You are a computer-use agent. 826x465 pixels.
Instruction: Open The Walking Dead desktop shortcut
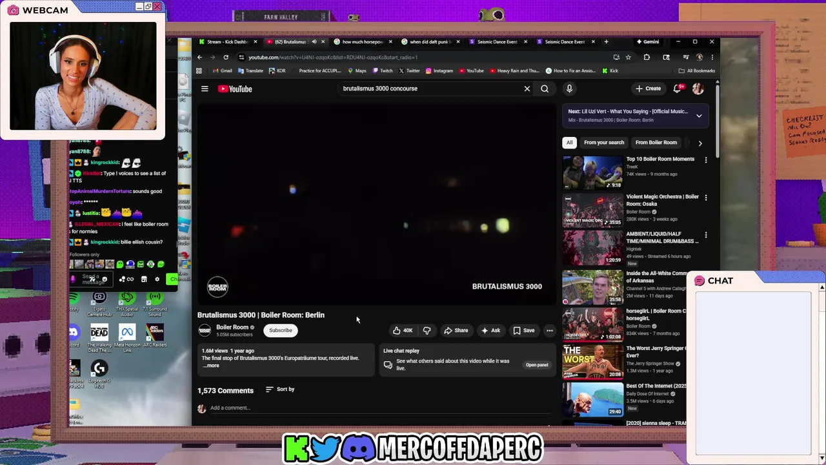99,339
